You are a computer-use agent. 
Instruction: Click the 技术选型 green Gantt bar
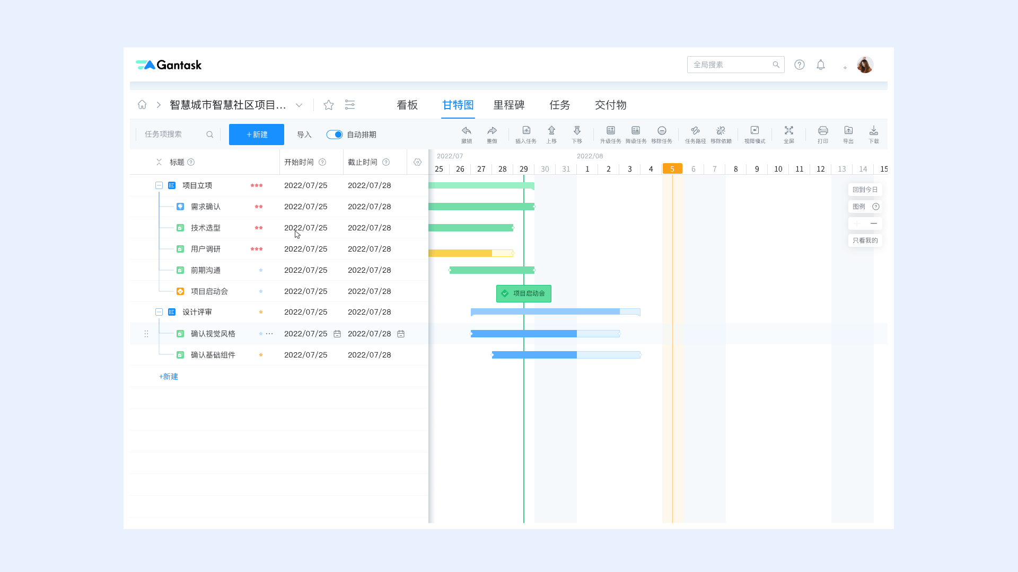click(471, 228)
